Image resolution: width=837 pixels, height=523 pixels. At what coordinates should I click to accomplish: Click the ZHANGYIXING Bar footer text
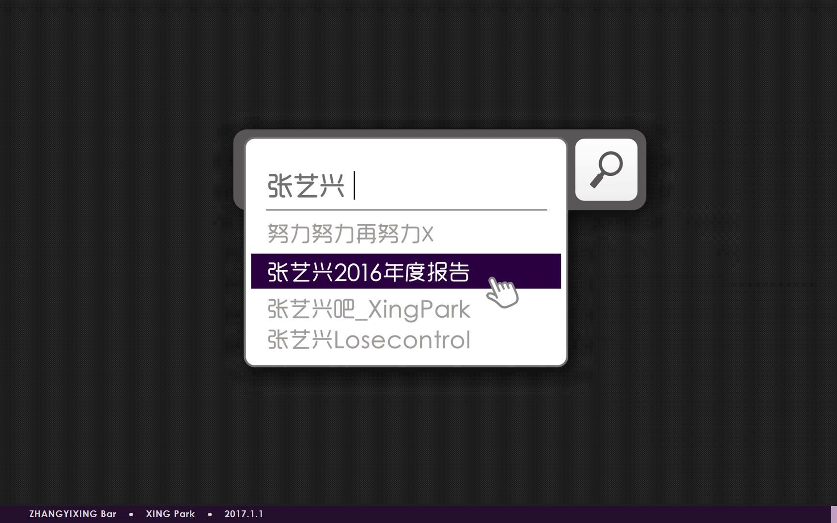pyautogui.click(x=73, y=514)
